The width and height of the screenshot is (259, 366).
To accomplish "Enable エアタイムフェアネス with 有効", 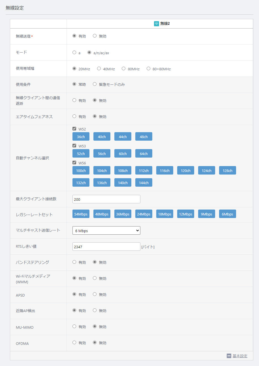I will coord(74,116).
